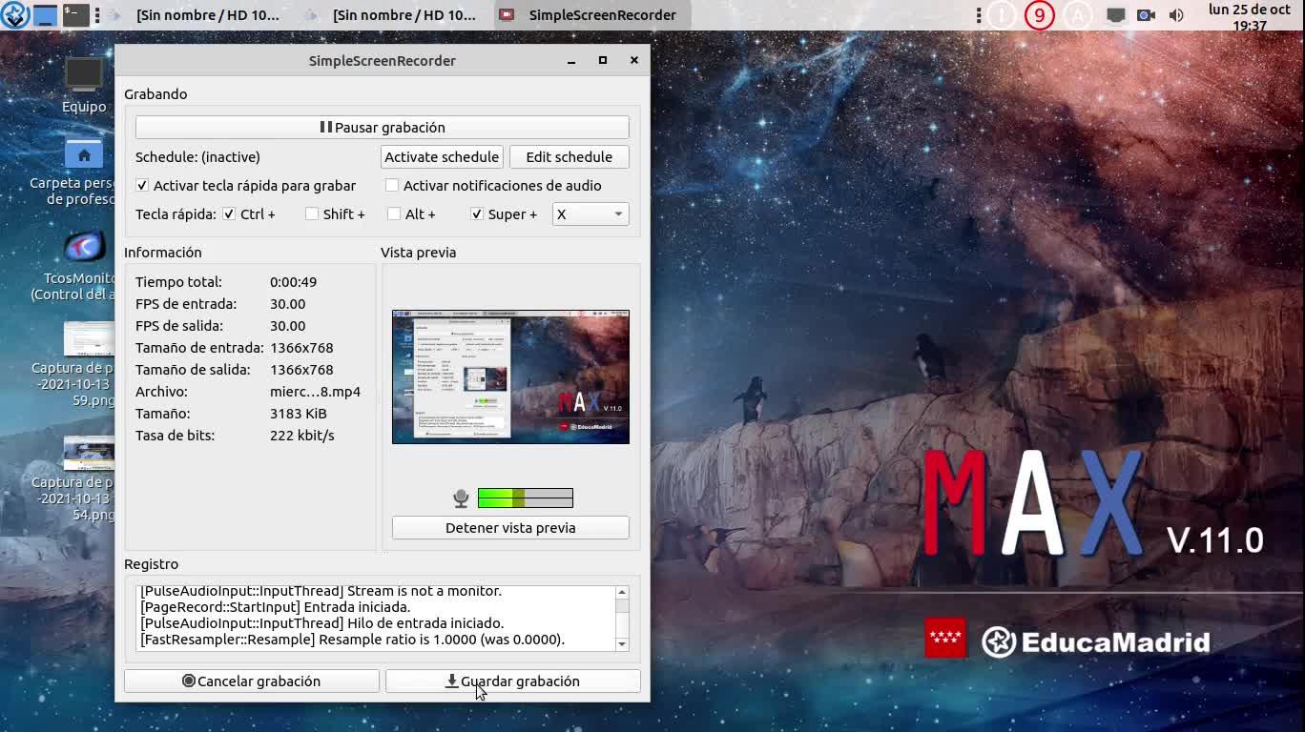Open the Equipo desktop icon
Image resolution: width=1305 pixels, height=732 pixels.
(x=84, y=86)
